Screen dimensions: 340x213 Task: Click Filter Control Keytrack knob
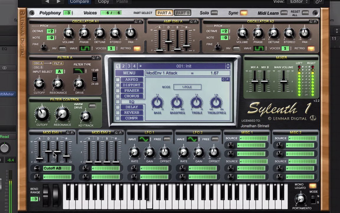[x=85, y=117]
